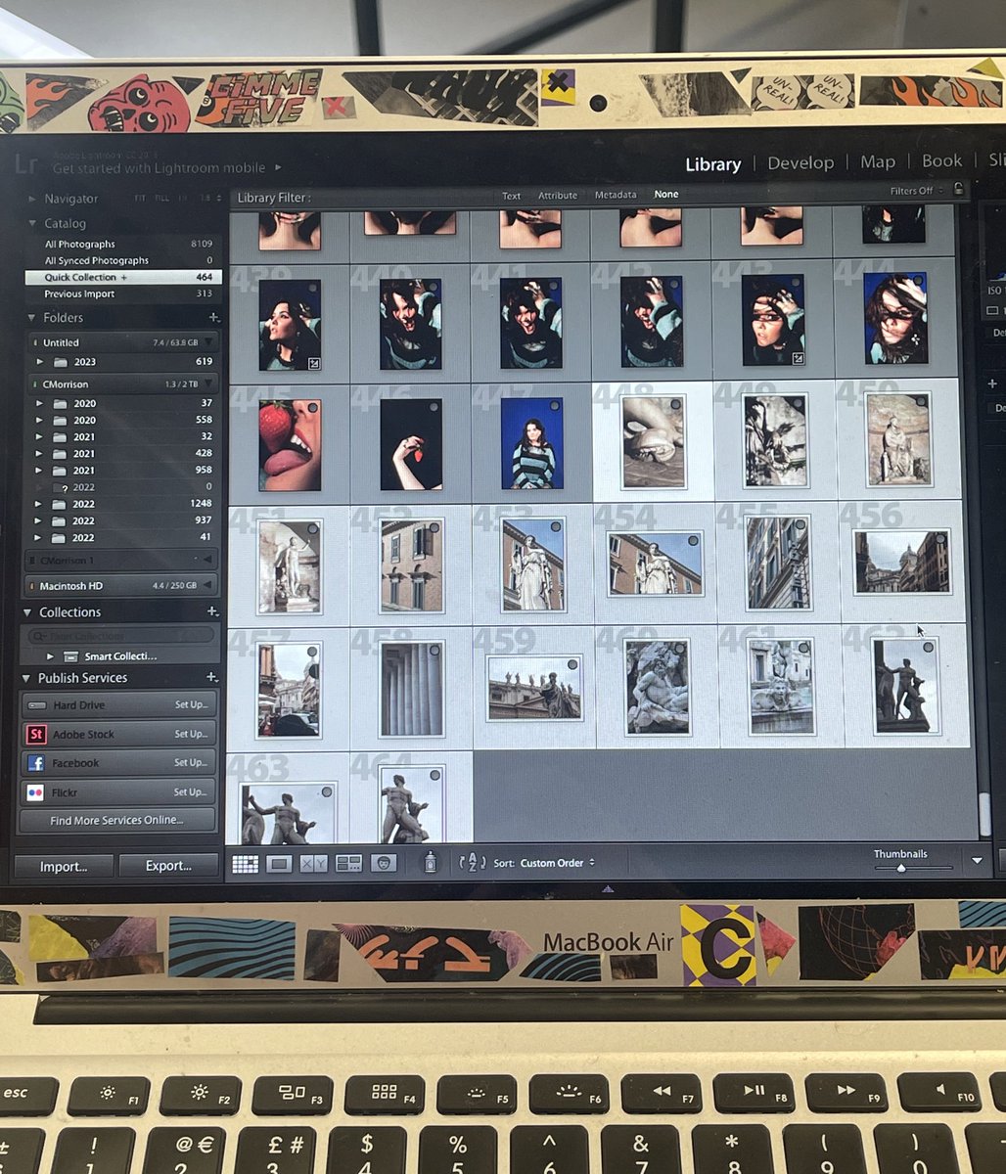Screen dimensions: 1006x1174
Task: Activate the Painter spray can tool
Action: pos(431,863)
